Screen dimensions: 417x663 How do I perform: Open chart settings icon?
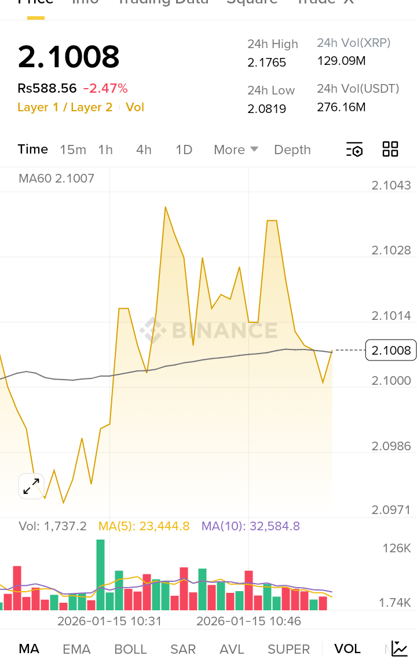(354, 150)
